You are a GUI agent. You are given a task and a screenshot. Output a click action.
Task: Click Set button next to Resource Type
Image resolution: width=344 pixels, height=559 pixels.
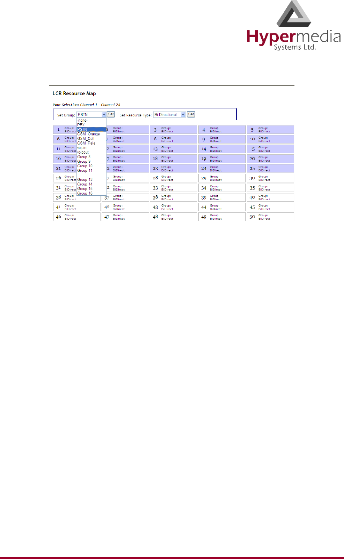191,114
